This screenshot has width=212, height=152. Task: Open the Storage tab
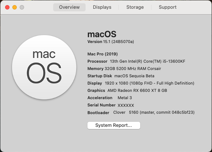coord(135,7)
